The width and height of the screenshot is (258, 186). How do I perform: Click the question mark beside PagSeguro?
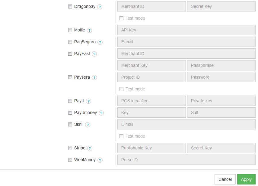click(100, 42)
